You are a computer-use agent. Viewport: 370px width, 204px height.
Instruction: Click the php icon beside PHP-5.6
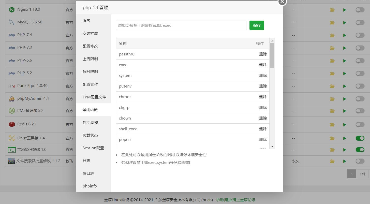tap(12, 61)
